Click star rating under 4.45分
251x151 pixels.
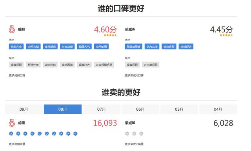click(x=226, y=35)
